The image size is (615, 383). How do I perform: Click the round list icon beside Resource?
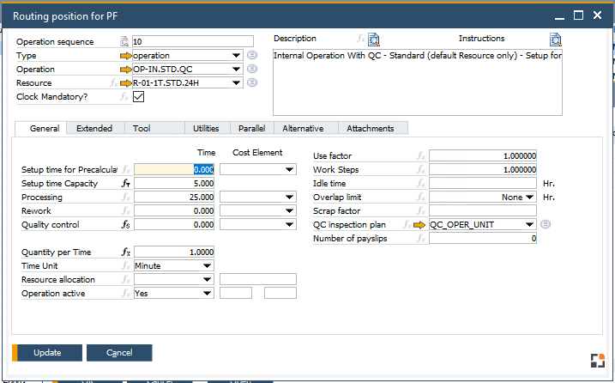(252, 82)
